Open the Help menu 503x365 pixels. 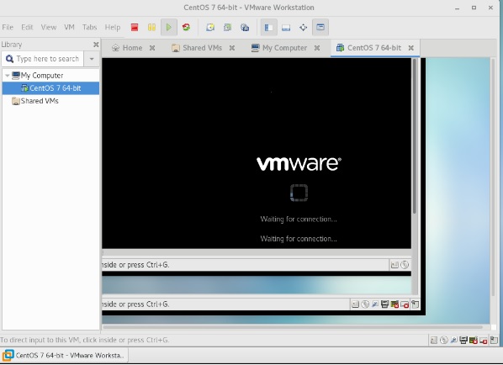tap(112, 27)
